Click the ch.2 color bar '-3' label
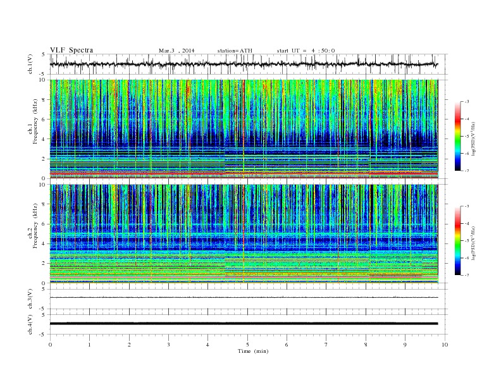Screen dimensions: 501x387 pos(467,206)
